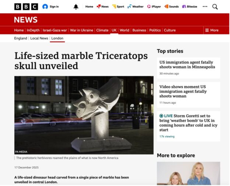Go to BBC Sport from the top bar
This screenshot has height=186, width=230.
click(x=118, y=7)
